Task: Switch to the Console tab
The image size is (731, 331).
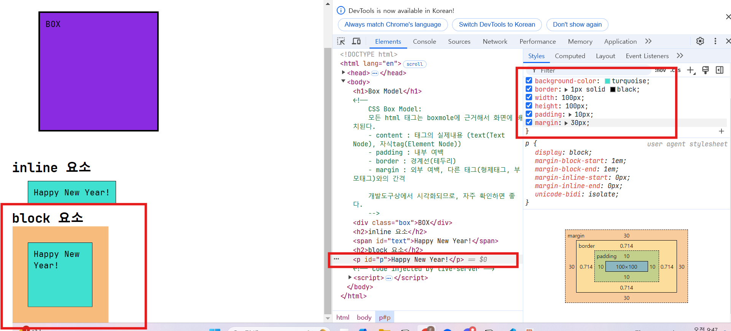Action: pos(425,41)
